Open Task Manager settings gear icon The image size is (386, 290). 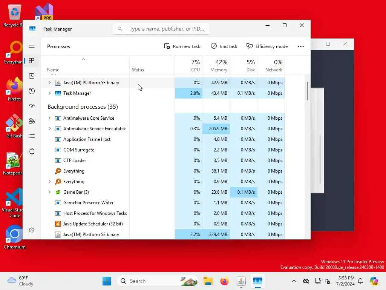click(32, 230)
